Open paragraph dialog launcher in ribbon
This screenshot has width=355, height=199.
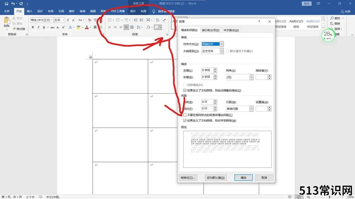tap(167, 35)
